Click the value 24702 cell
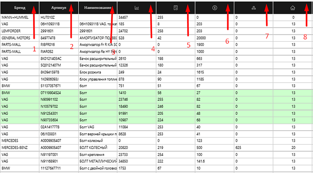This screenshot has width=313, height=173. (x=137, y=31)
